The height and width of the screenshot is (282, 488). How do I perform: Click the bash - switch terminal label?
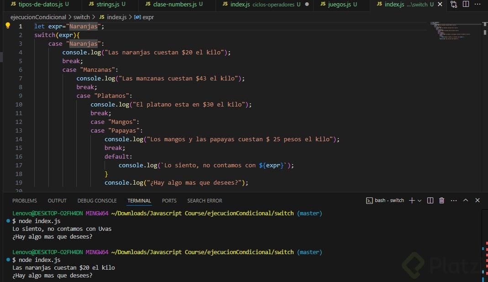[x=385, y=200]
